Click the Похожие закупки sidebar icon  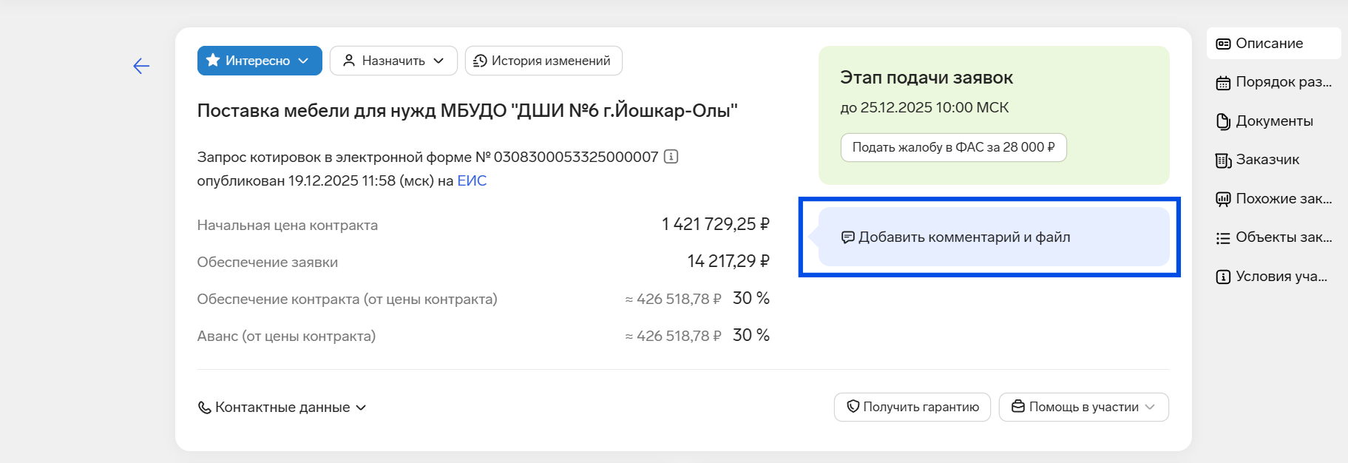1223,199
